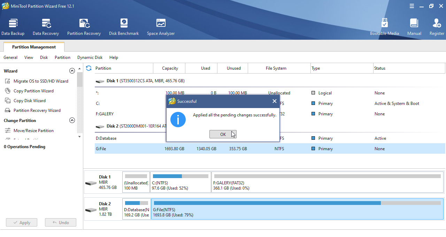Click the info icon in the Successful dialog
Screen dimensions: 446x237
pos(178,120)
